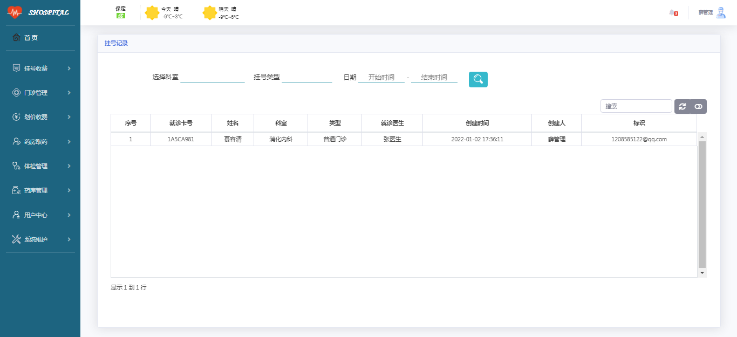This screenshot has height=337, width=737.
Task: Click the table's vertical scrollbar down arrow
Action: (x=702, y=273)
